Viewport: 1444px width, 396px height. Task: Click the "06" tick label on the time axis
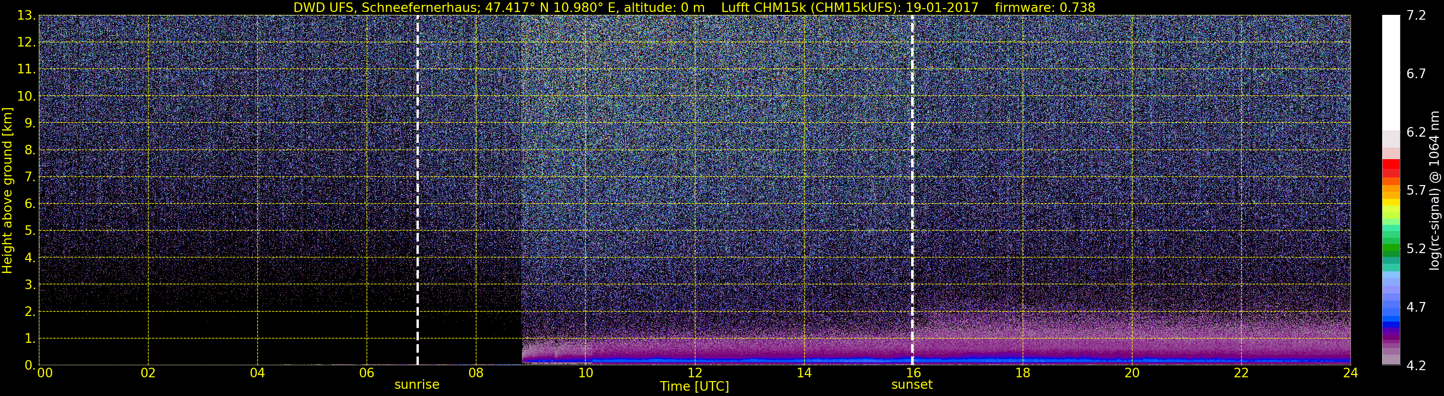coord(367,373)
